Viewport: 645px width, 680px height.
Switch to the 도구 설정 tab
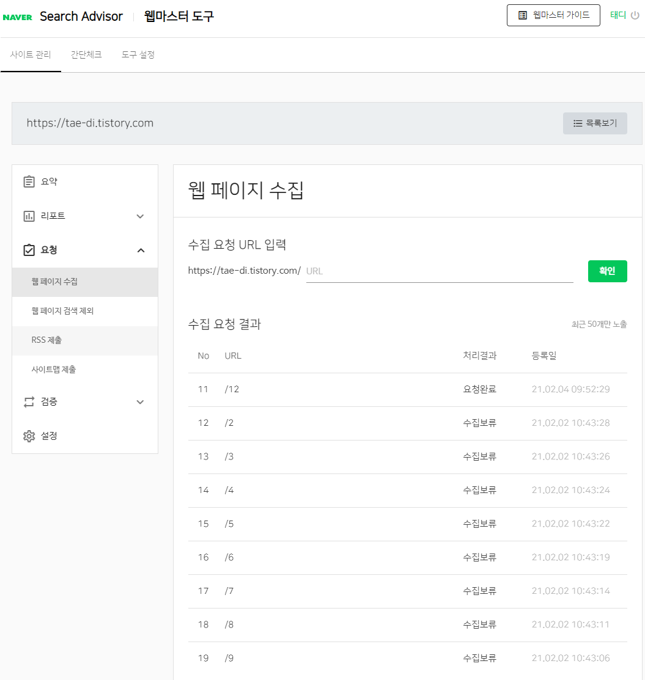[138, 54]
